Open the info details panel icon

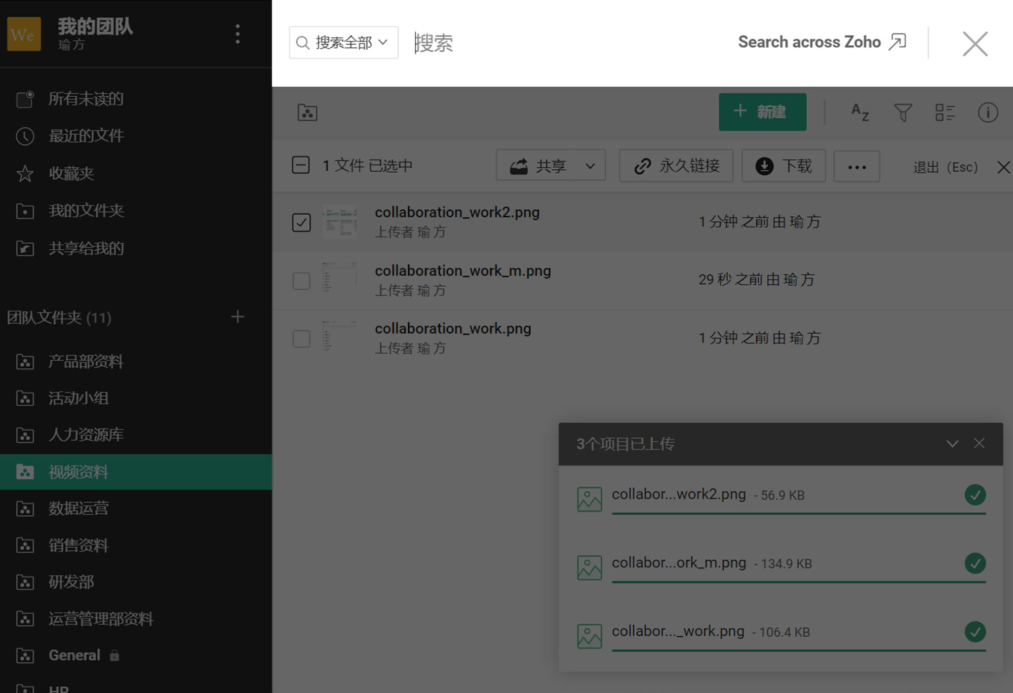987,112
